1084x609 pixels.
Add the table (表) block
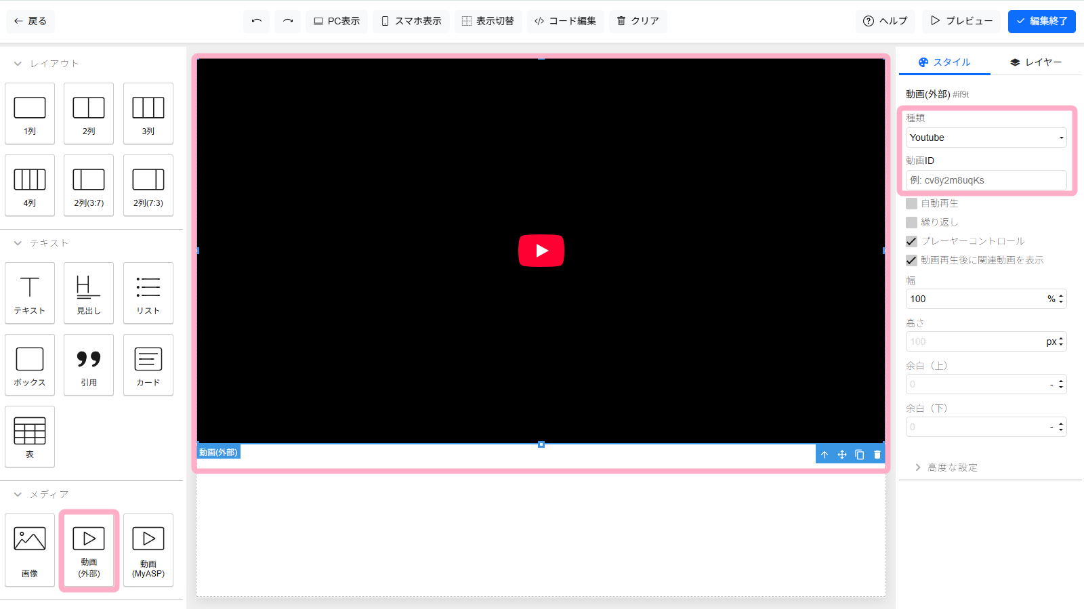pyautogui.click(x=30, y=437)
